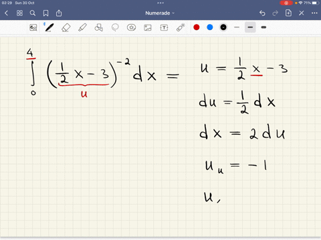321x240 pixels.
Task: Select the Shapes tool
Action: (99, 27)
